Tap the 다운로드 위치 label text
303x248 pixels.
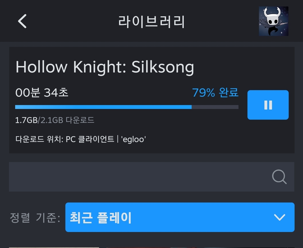click(39, 139)
